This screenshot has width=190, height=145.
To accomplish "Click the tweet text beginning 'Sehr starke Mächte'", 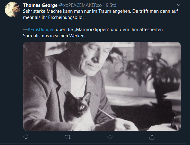I will (x=101, y=14).
